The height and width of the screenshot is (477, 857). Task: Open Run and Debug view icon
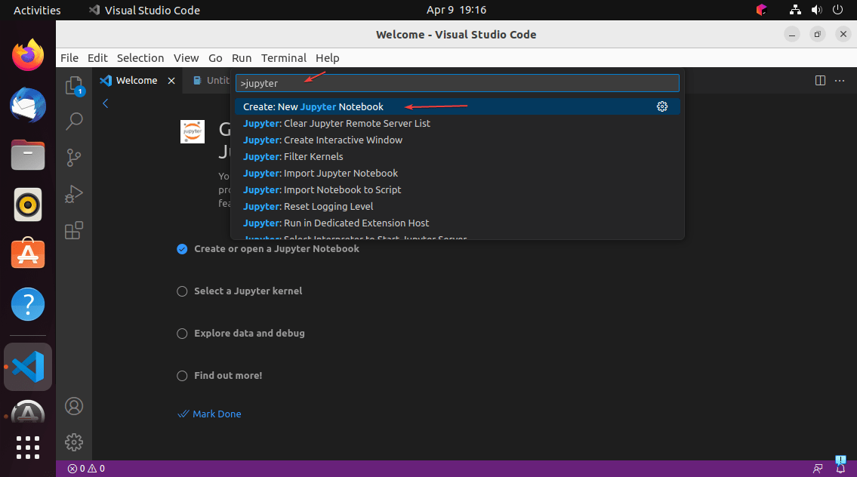74,194
